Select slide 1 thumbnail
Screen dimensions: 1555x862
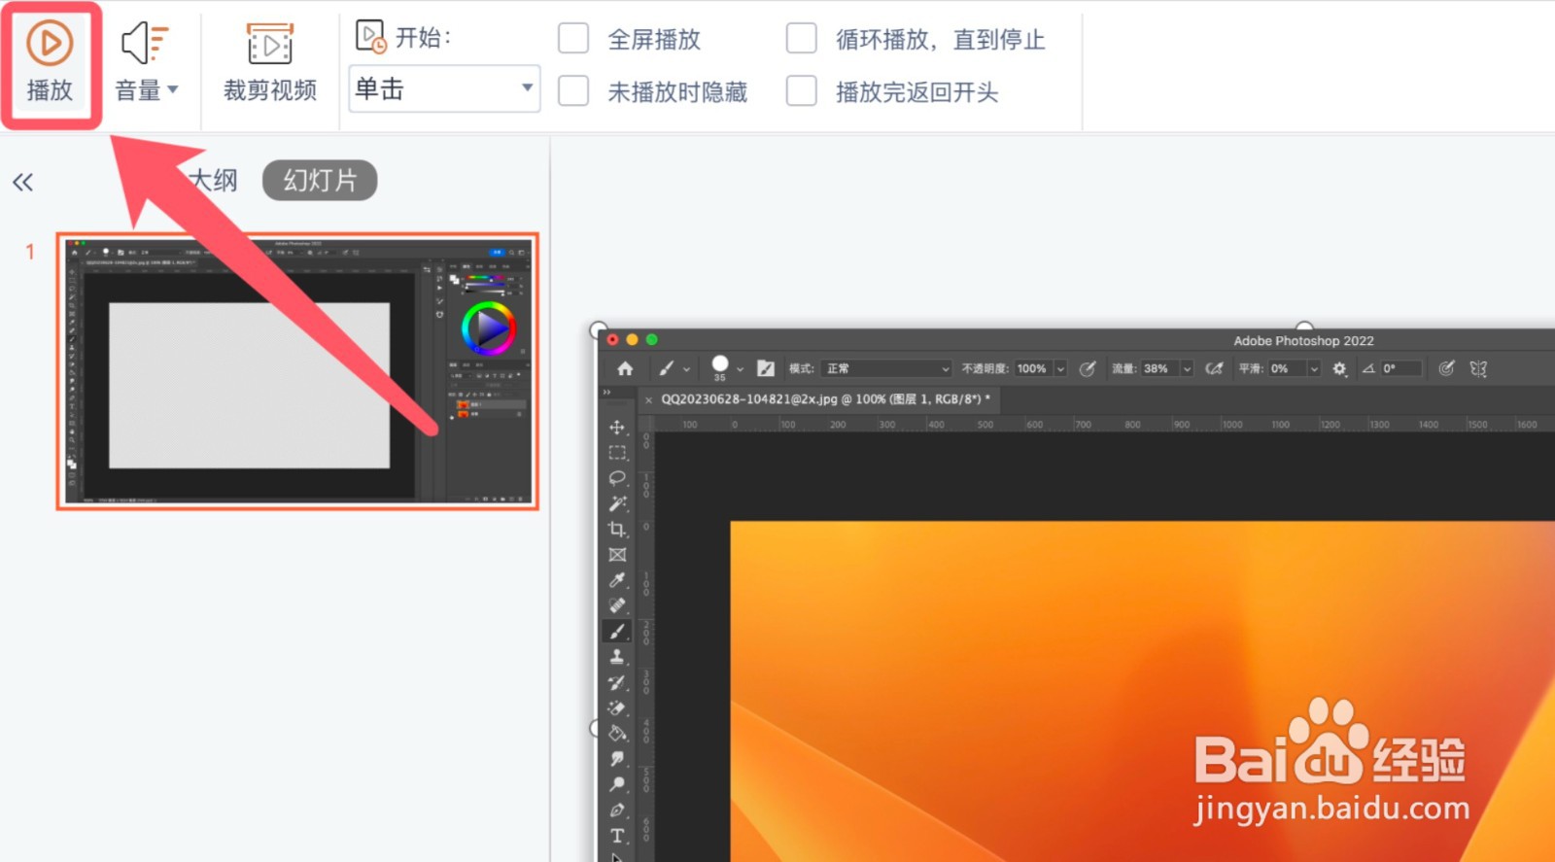tap(297, 371)
